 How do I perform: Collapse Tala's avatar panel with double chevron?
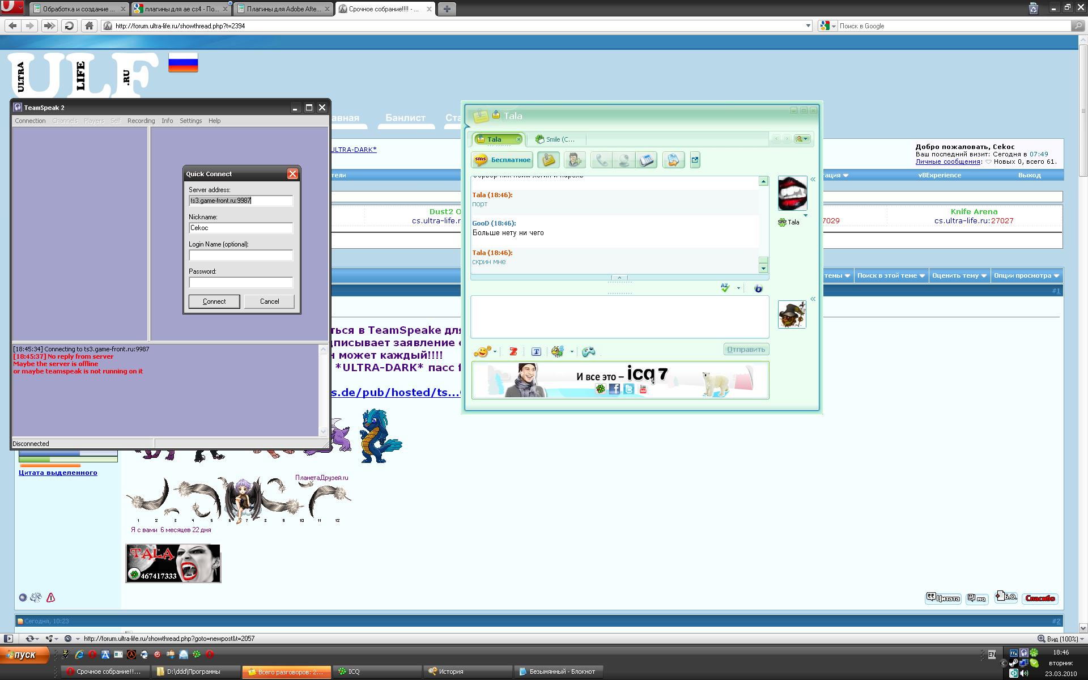[x=813, y=180]
